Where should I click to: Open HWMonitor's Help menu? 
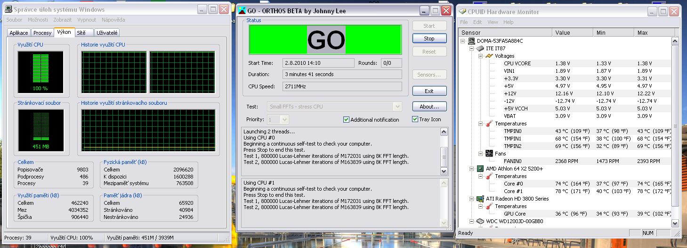coord(509,22)
